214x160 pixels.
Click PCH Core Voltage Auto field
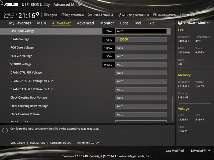[x=141, y=48]
